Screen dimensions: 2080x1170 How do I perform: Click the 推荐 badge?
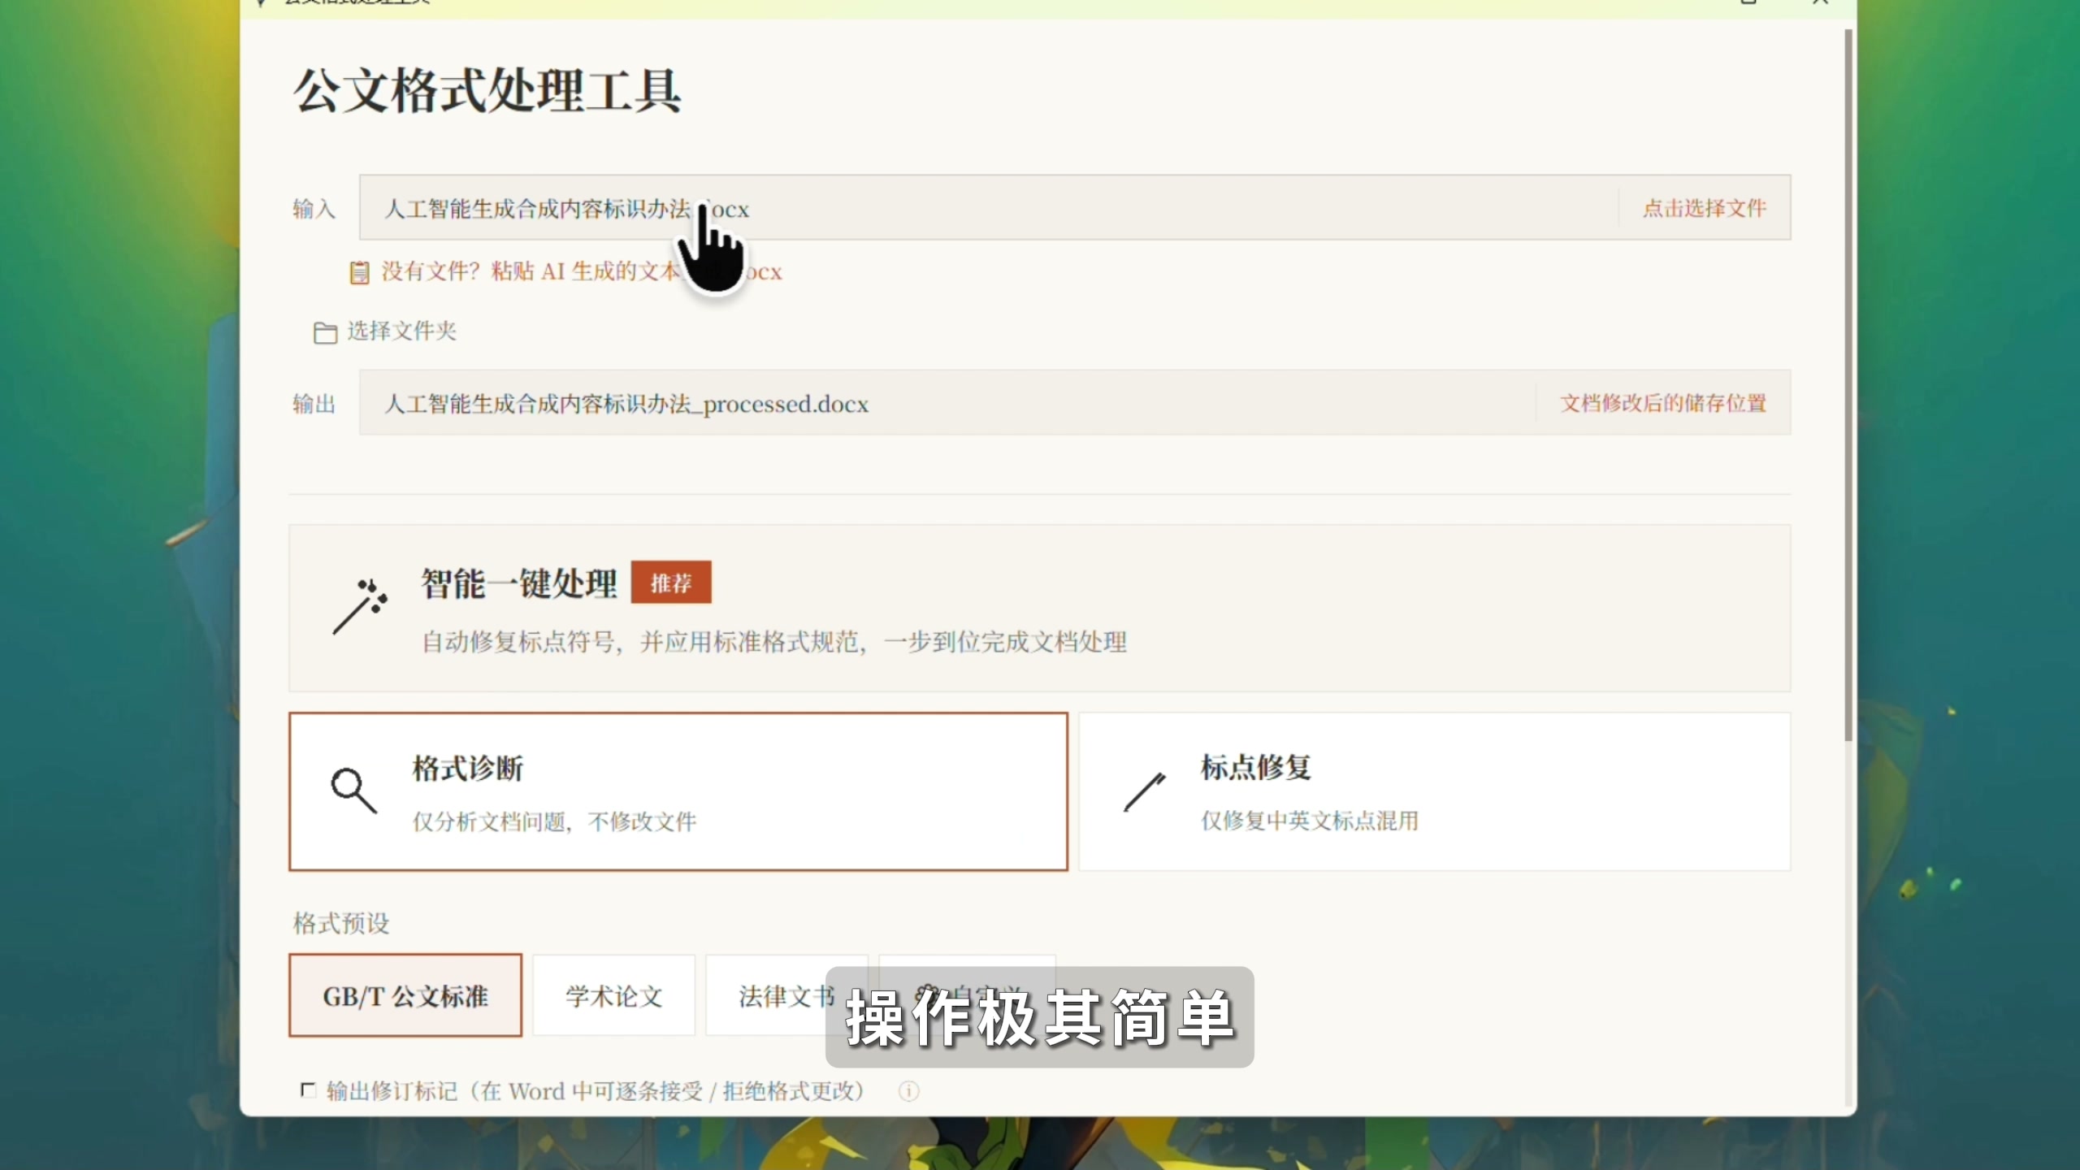[671, 582]
